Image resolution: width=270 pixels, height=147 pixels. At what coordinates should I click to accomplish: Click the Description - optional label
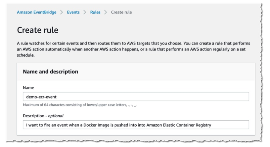coord(43,116)
